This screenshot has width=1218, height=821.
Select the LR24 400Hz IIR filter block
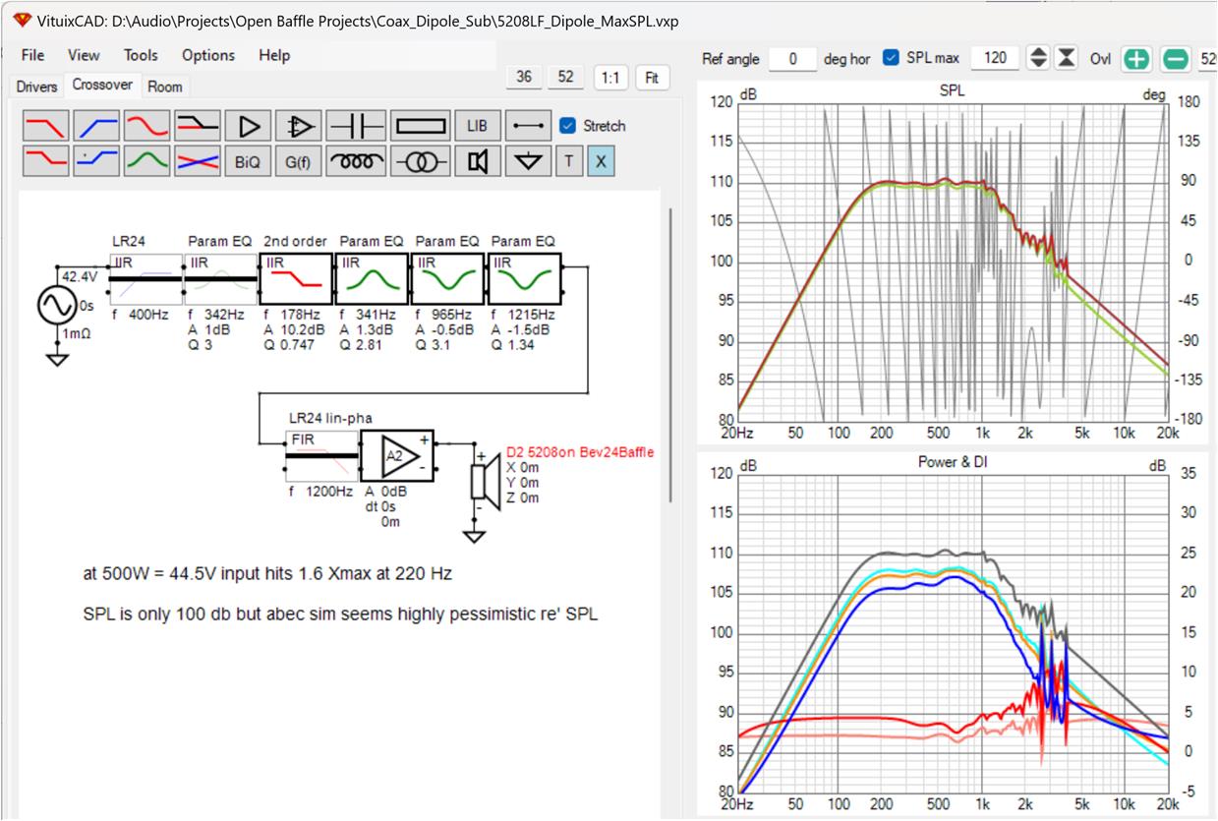click(145, 278)
